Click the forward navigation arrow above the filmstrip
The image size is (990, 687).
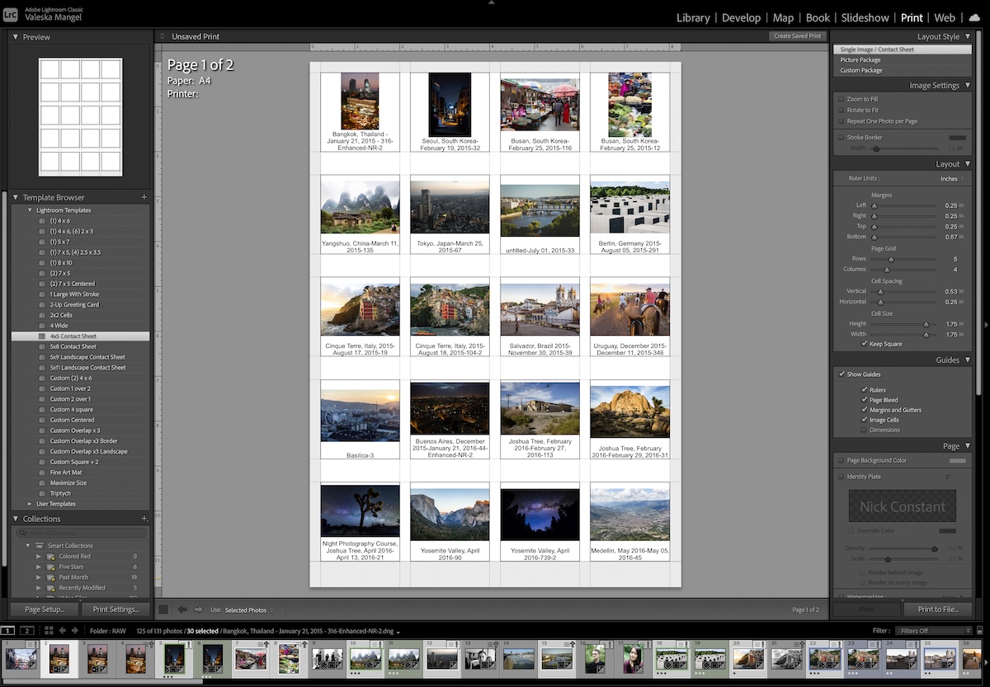(198, 609)
